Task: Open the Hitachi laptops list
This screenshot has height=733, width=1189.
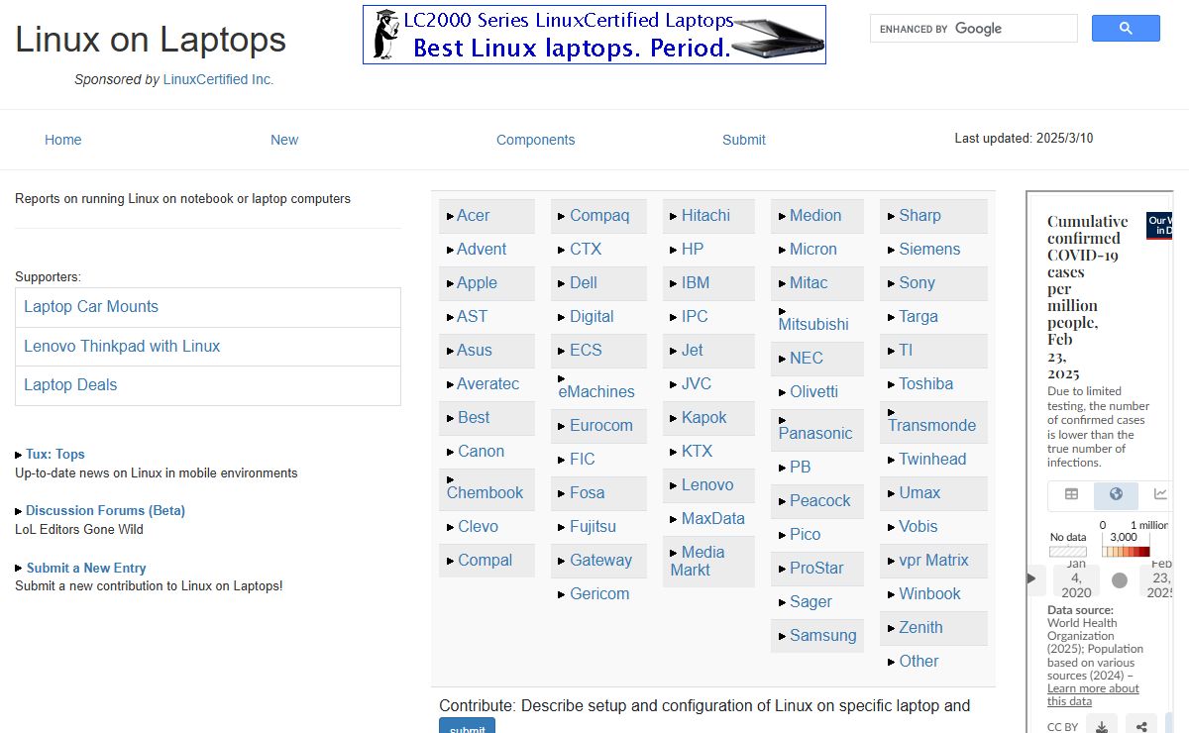Action: click(705, 216)
